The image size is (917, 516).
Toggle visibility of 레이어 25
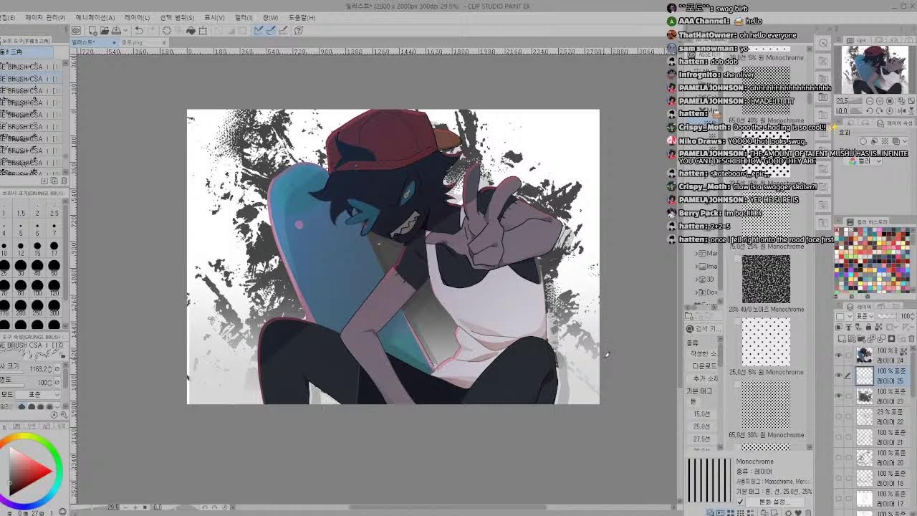tap(839, 375)
